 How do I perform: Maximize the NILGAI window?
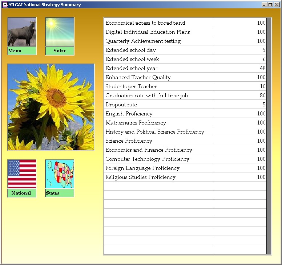[270, 5]
